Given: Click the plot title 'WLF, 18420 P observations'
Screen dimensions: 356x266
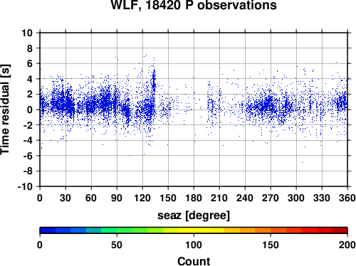Looking at the screenshot, I should pos(194,5).
